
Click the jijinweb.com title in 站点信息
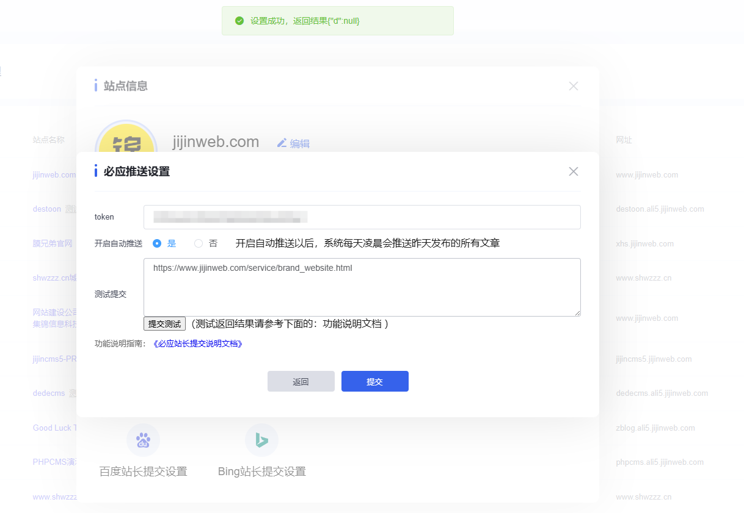[x=216, y=142]
